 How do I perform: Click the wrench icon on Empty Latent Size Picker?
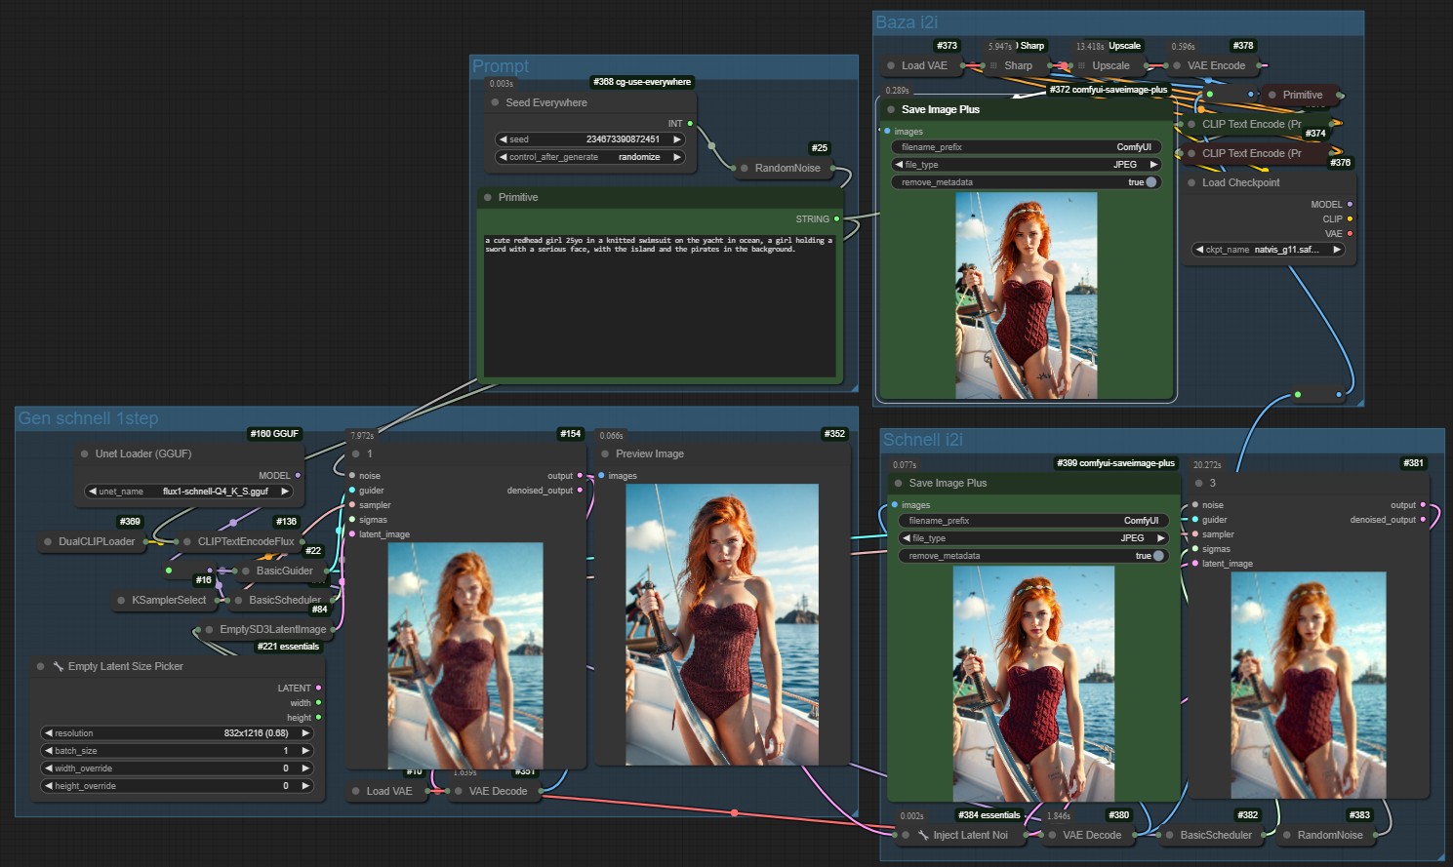[58, 666]
